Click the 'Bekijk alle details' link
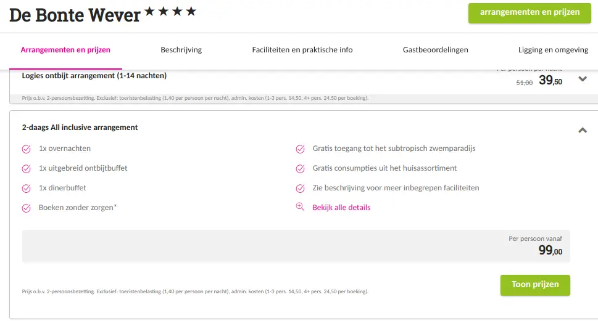Screen dimensions: 598x321 coord(341,208)
